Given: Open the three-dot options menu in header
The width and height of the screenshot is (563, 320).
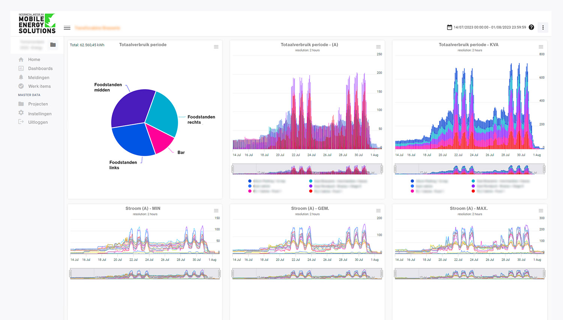Looking at the screenshot, I should [543, 27].
